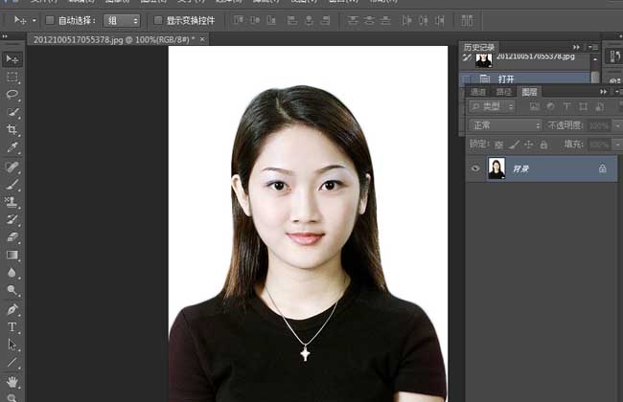Click the history snapshot thumbnail
623x402 pixels.
[x=483, y=60]
